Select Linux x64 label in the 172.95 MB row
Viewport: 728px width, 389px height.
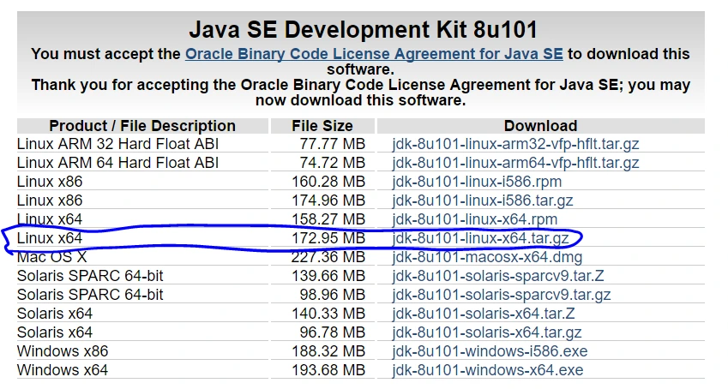[x=50, y=238]
